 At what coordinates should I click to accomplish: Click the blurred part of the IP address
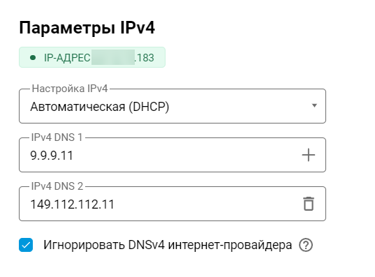point(113,57)
